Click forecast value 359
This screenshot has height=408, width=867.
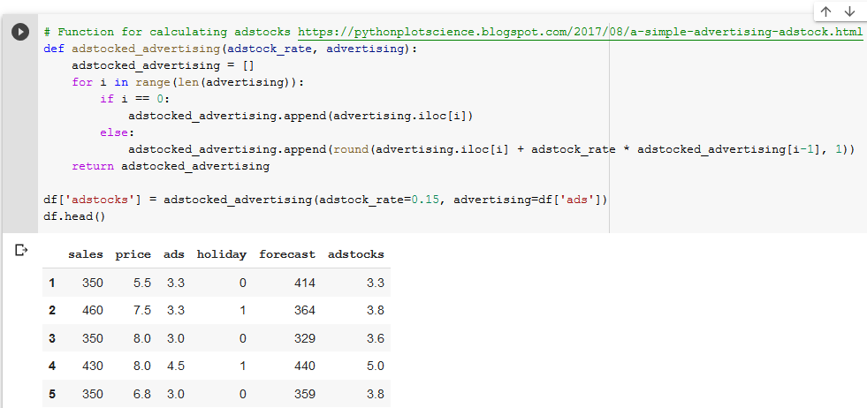coord(305,394)
